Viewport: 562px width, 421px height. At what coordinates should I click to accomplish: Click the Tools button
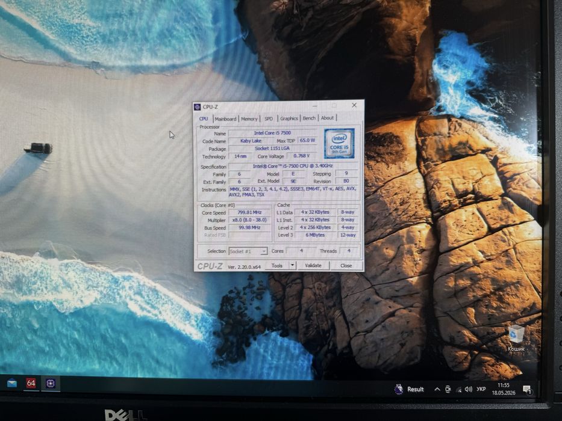(x=277, y=266)
